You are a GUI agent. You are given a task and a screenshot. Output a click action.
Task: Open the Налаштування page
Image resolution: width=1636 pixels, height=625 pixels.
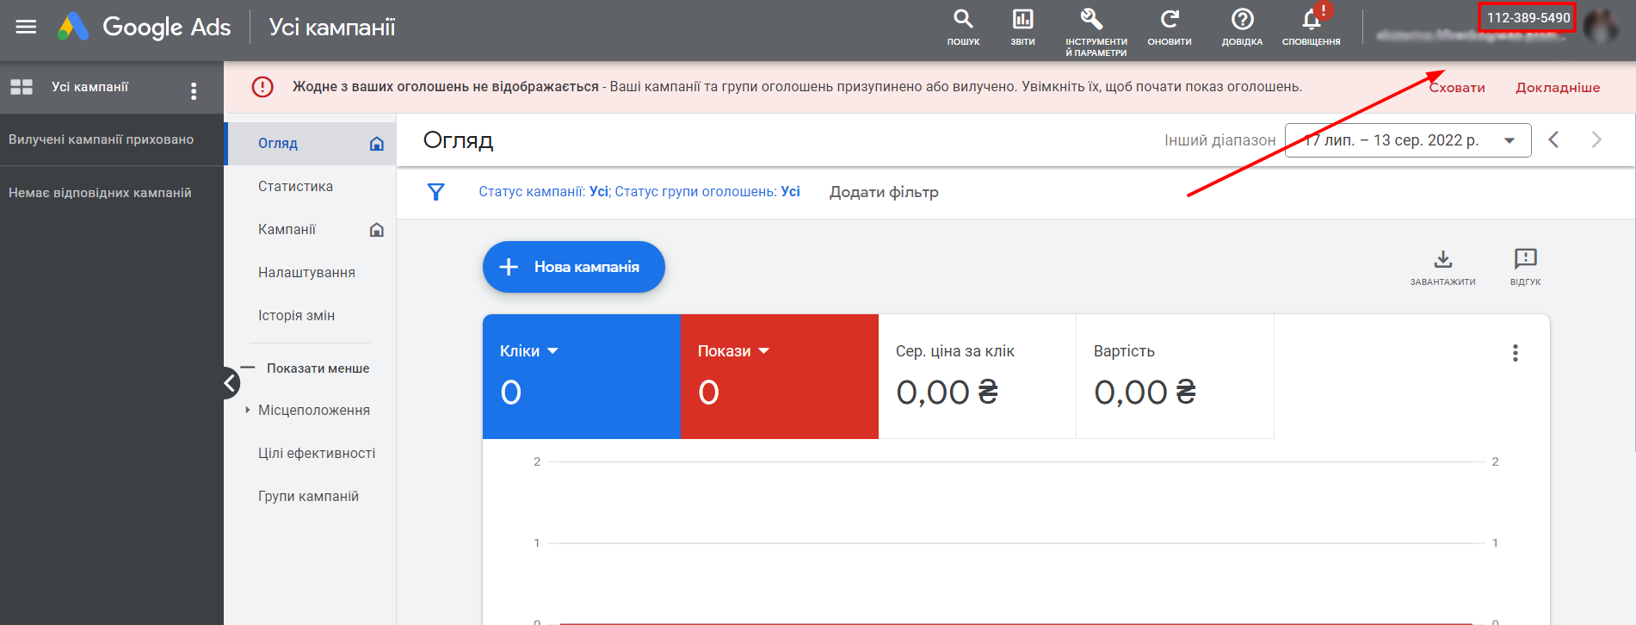pos(306,273)
